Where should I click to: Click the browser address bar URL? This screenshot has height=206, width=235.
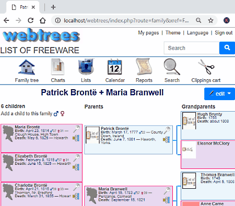(126, 20)
